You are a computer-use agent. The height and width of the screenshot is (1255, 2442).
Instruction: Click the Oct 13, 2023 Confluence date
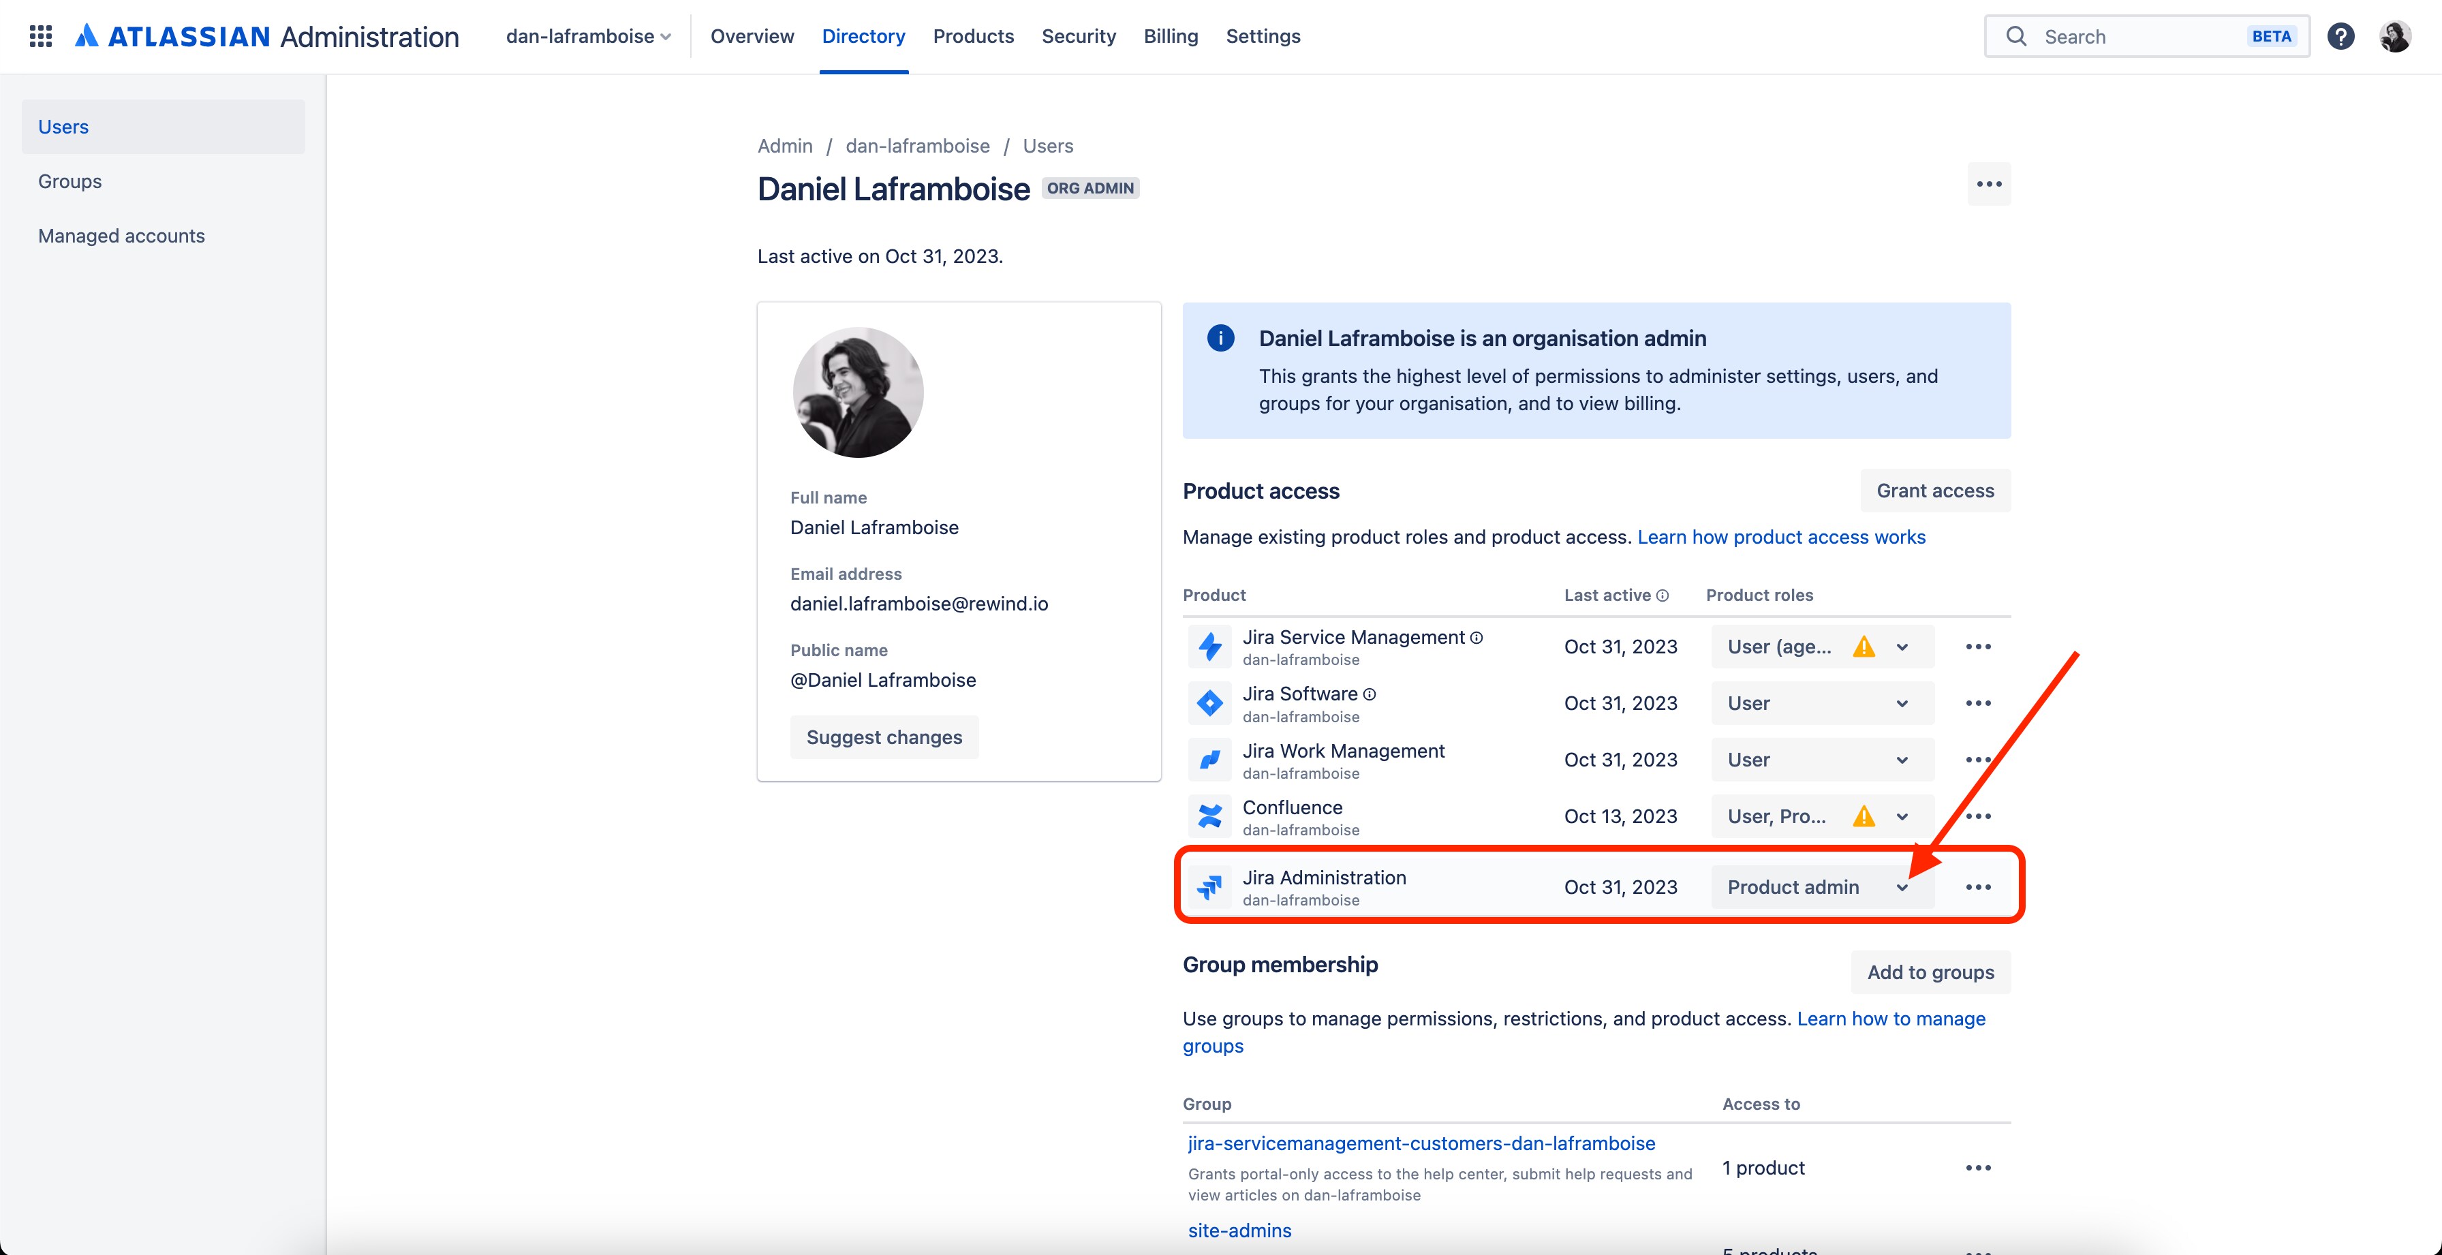coord(1620,816)
